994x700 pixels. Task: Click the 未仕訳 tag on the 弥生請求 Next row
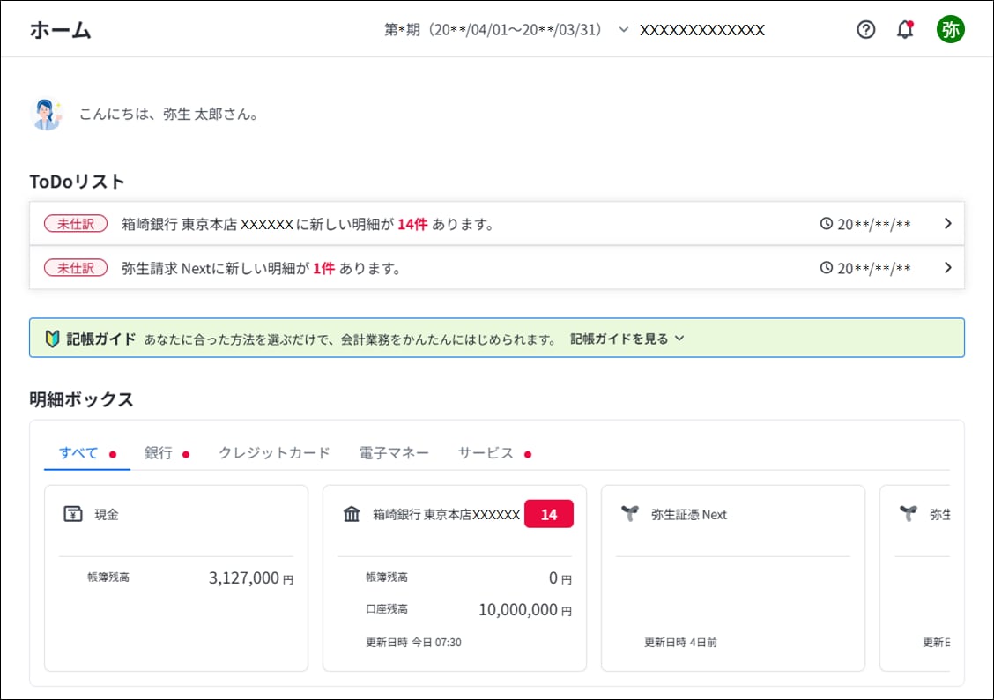click(76, 268)
